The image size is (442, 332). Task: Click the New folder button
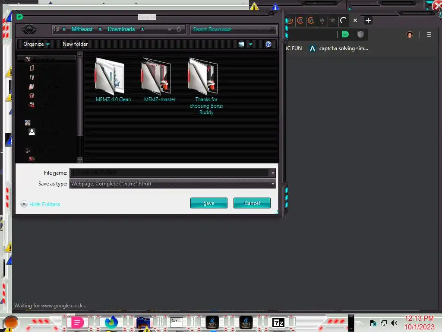(75, 44)
